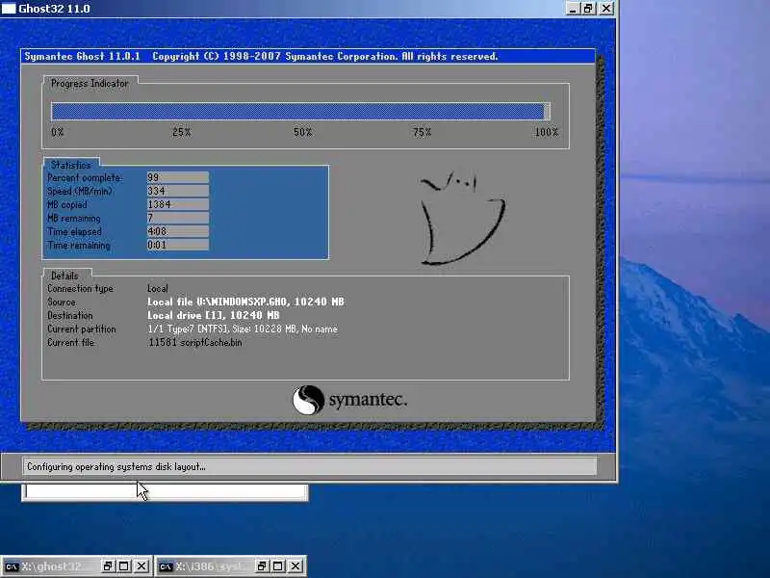Viewport: 770px width, 578px height.
Task: Maximize the minimized X:\ghost32 window
Action: [124, 566]
